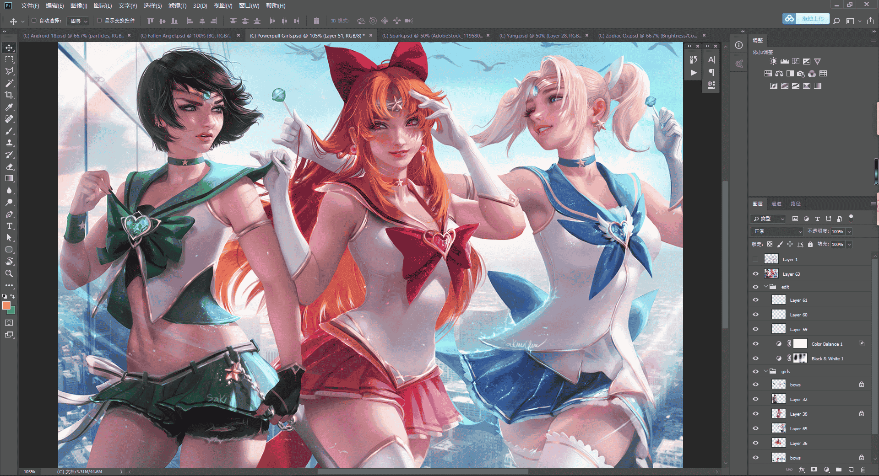Screen dimensions: 879x476
Task: Click the foreground color swatch
Action: click(6, 305)
